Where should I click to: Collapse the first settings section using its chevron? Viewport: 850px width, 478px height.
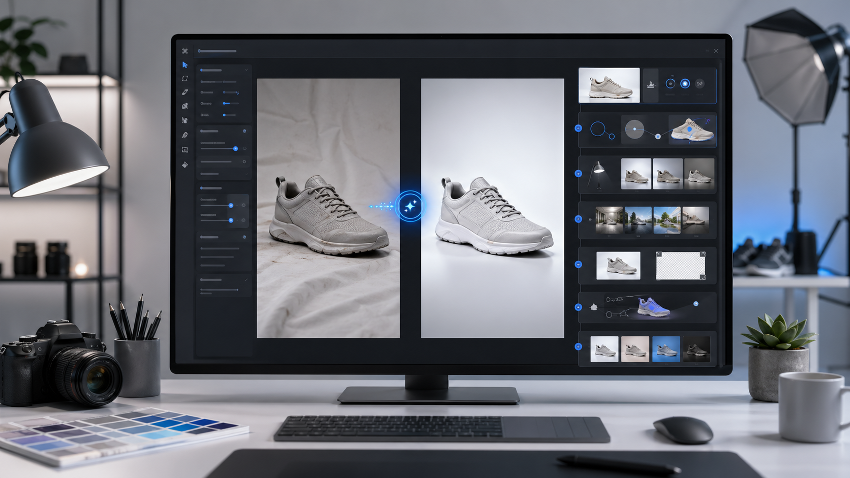[247, 70]
